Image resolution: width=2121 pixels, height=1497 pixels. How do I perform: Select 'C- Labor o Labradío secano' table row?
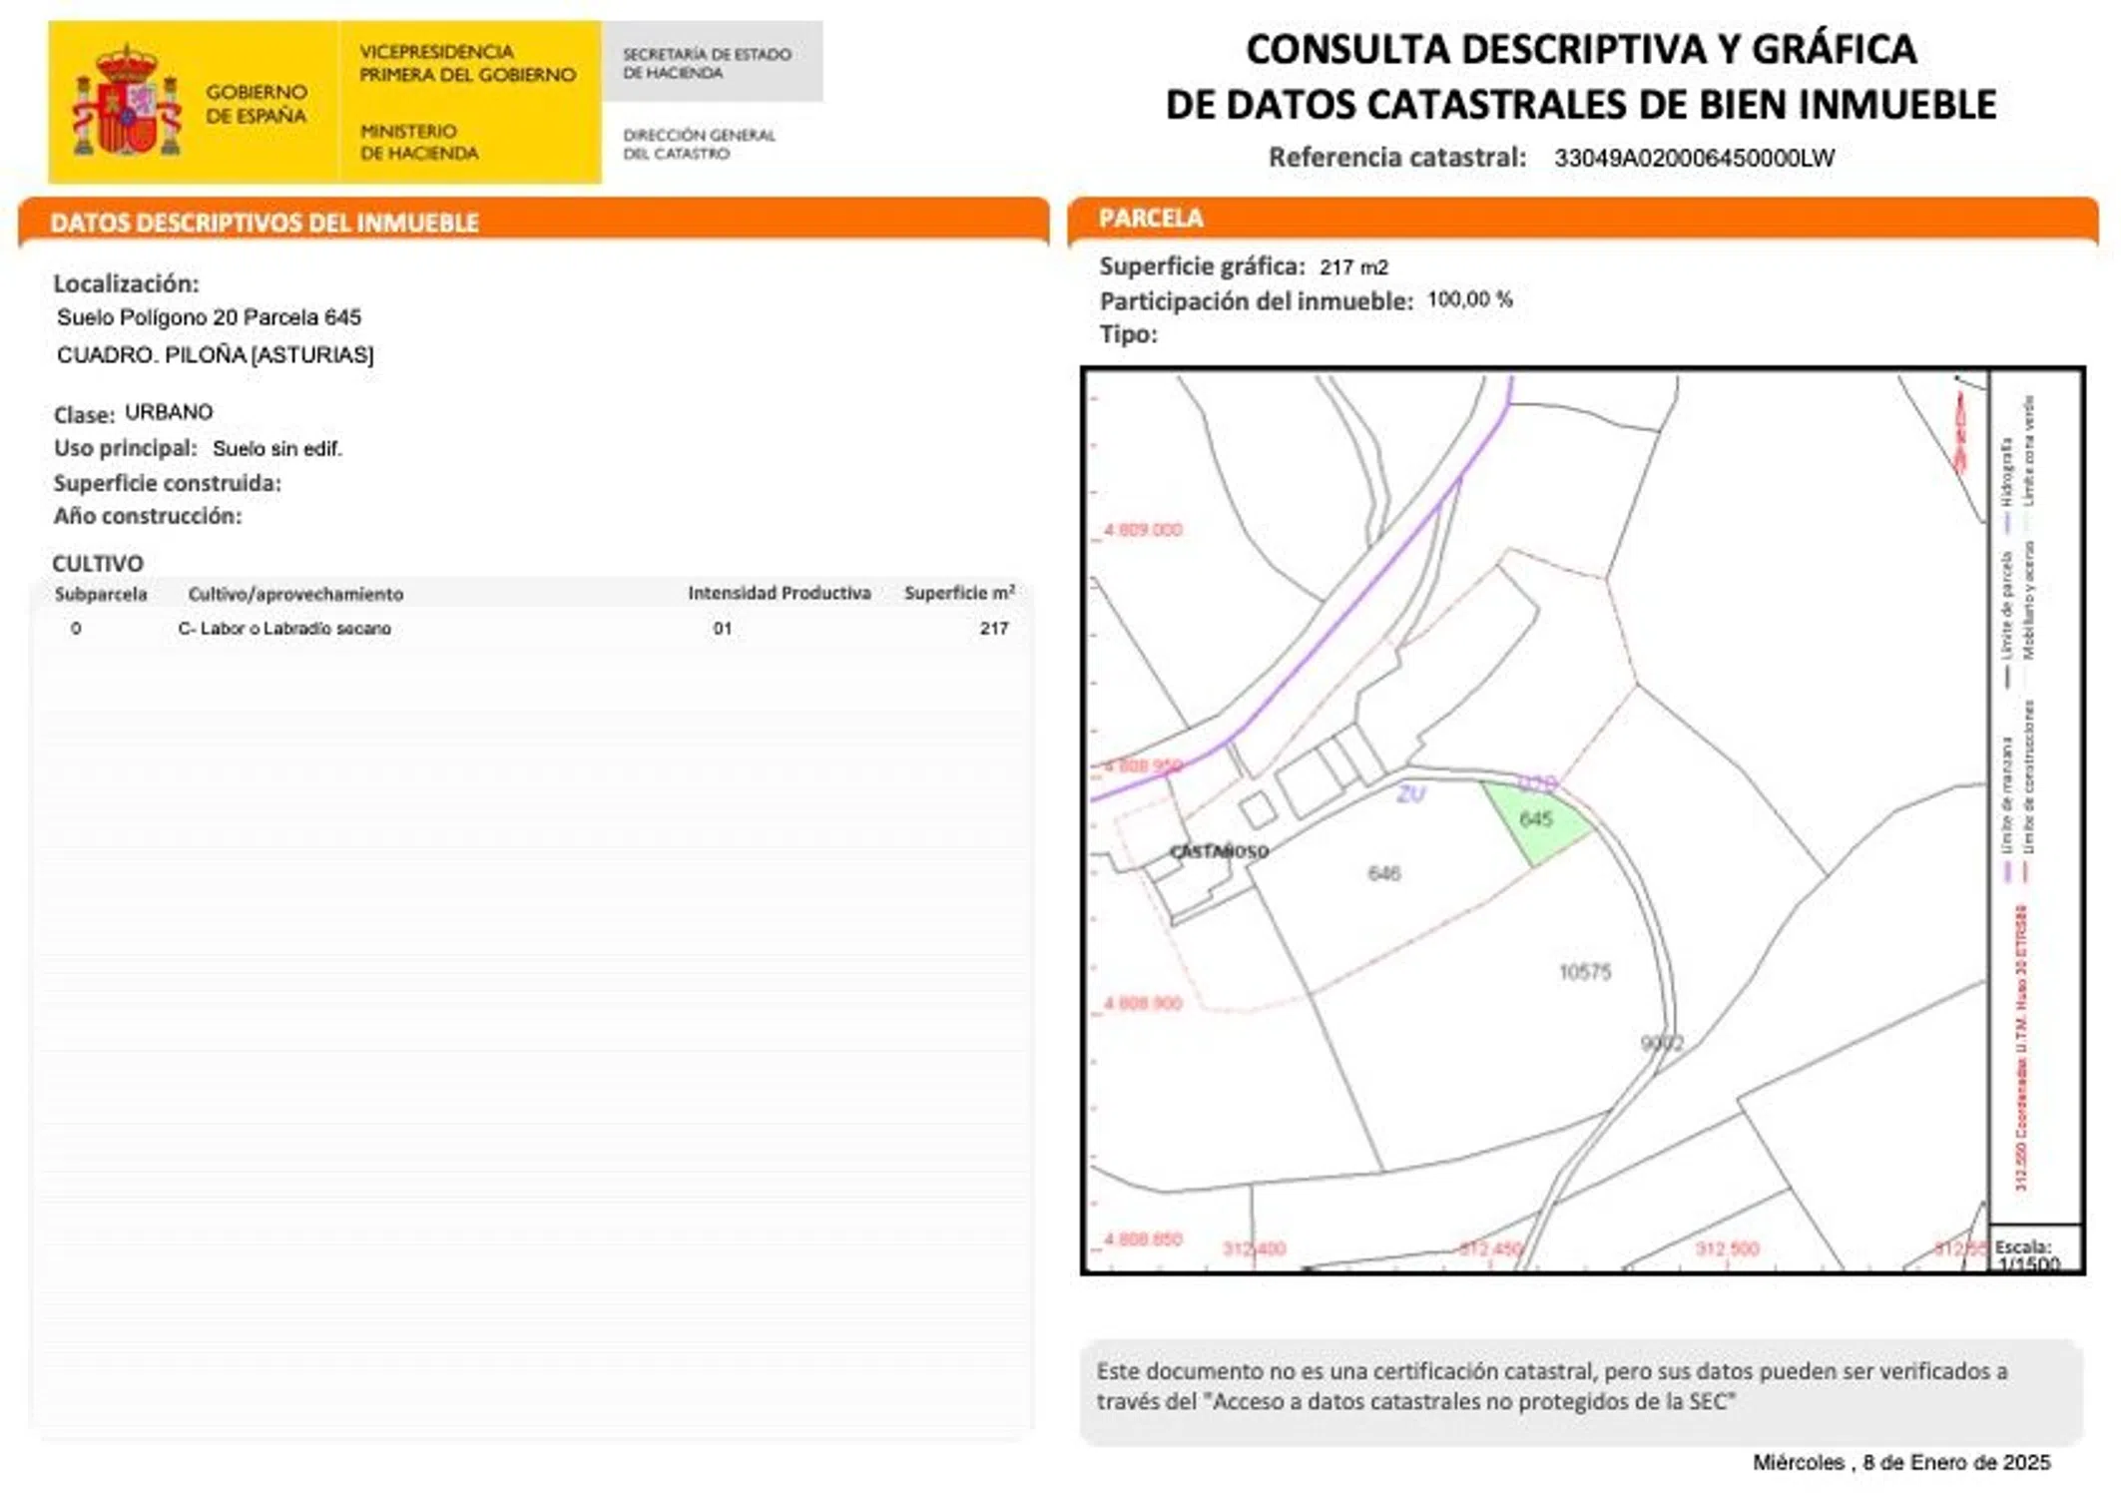(284, 629)
